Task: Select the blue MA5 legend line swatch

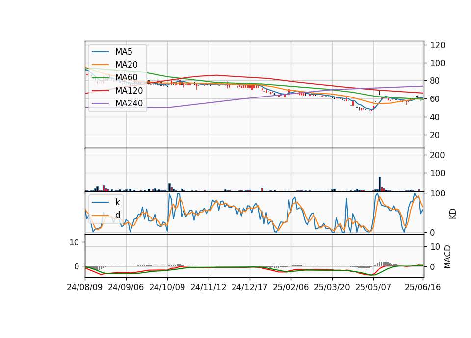Action: click(100, 52)
